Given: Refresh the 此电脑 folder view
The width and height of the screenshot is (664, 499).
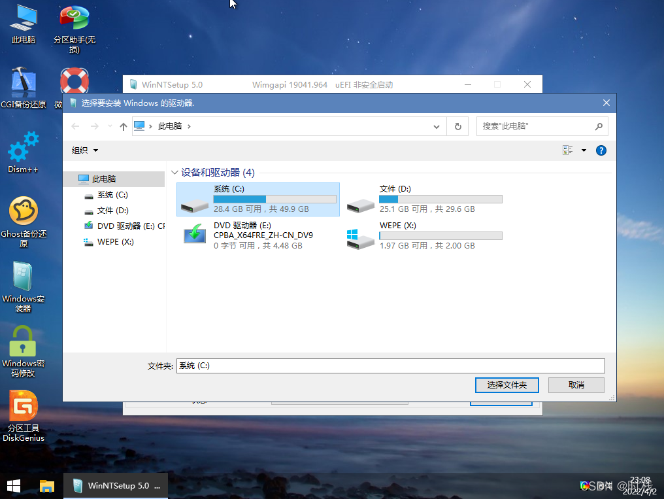Looking at the screenshot, I should tap(457, 126).
